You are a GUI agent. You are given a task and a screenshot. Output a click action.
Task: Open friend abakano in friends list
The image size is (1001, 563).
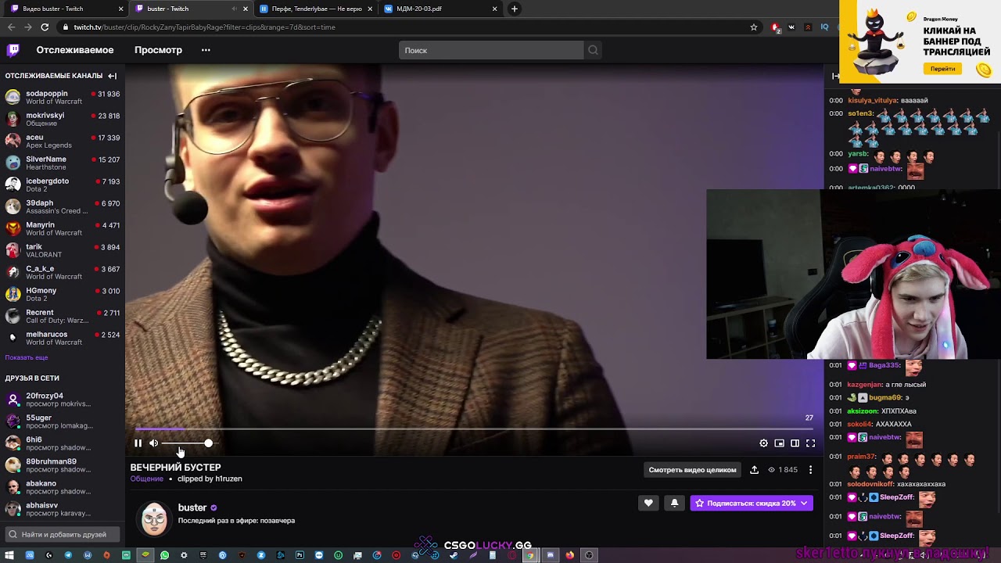tap(63, 488)
